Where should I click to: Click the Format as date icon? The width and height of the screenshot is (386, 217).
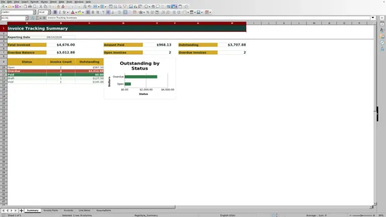click(157, 12)
